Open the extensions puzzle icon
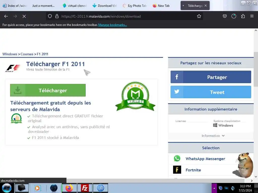258x193 pixels. [243, 16]
